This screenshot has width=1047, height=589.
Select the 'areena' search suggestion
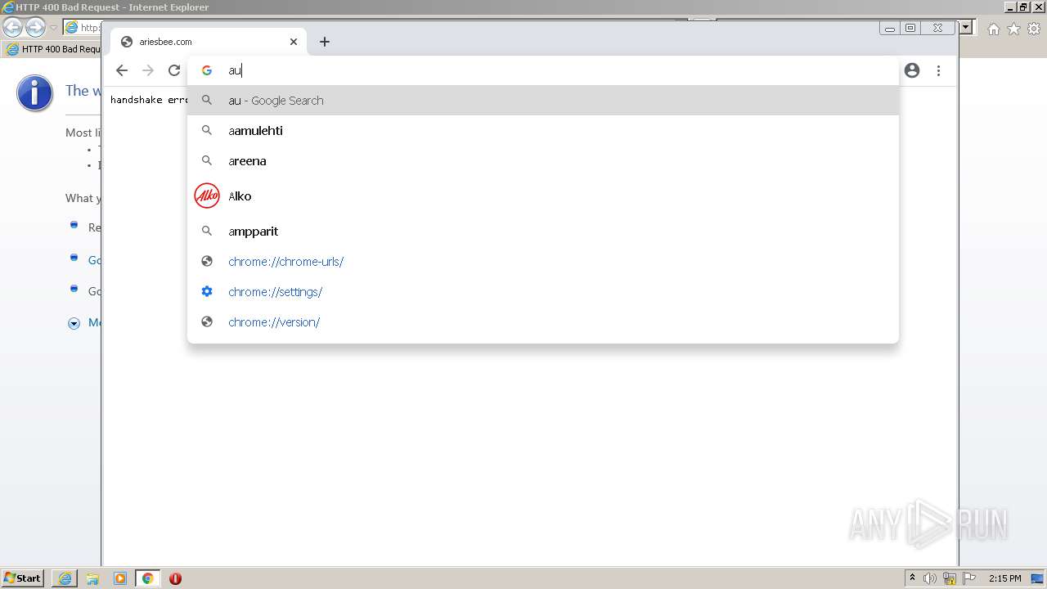[x=543, y=161]
